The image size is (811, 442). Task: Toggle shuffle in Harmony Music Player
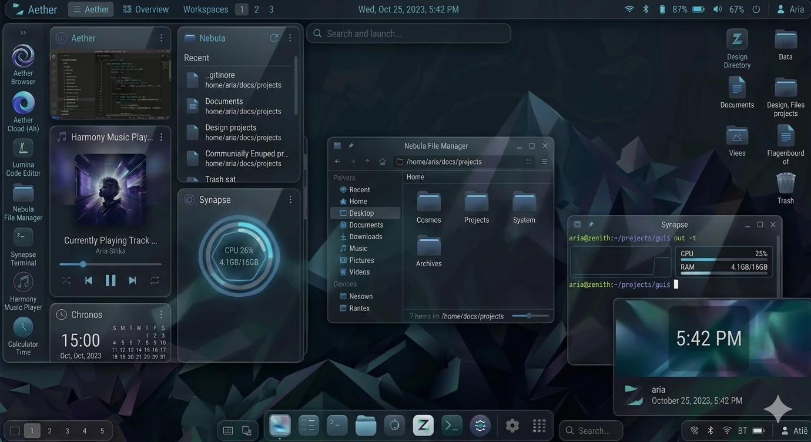click(x=66, y=280)
